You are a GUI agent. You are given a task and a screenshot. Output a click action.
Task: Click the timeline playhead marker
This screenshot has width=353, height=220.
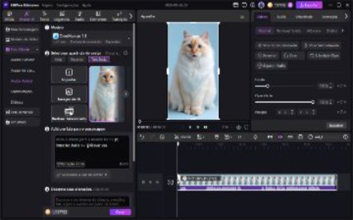pyautogui.click(x=178, y=144)
